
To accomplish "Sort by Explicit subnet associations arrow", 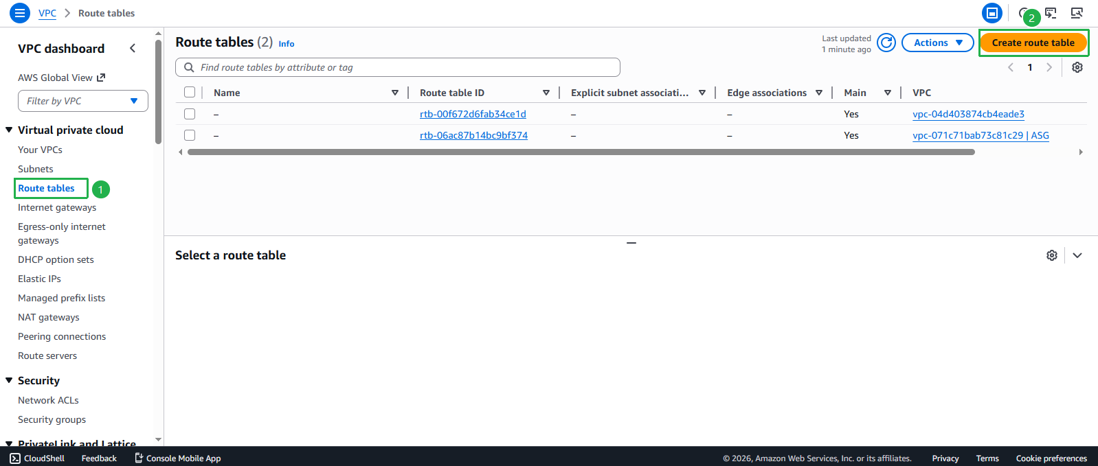I will click(702, 93).
